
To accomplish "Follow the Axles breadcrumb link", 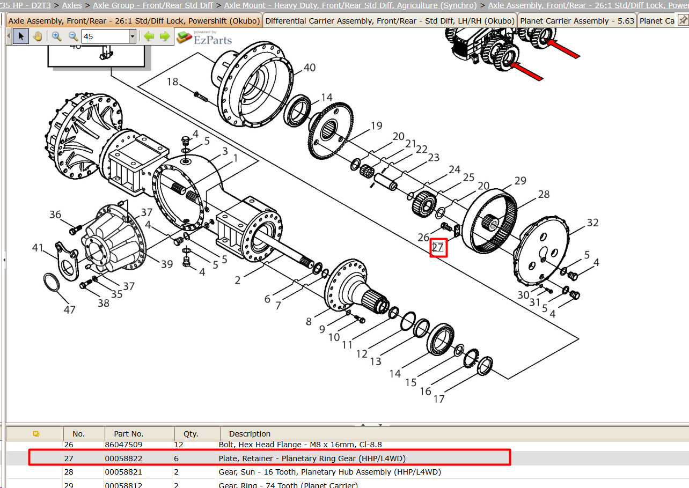I will pyautogui.click(x=72, y=5).
